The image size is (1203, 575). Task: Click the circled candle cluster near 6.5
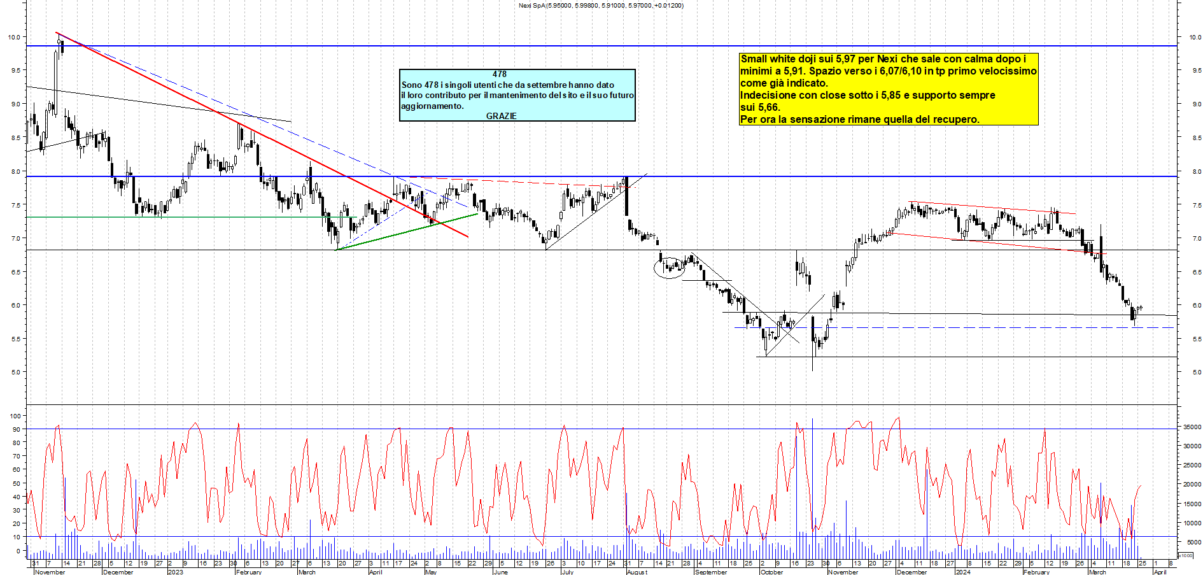(x=670, y=268)
